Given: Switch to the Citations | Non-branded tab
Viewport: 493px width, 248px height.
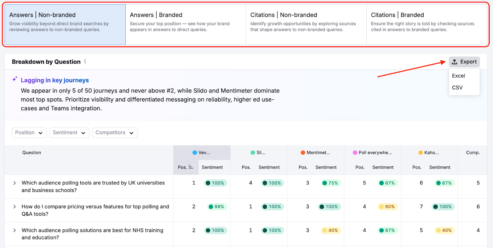Looking at the screenshot, I should [x=306, y=25].
